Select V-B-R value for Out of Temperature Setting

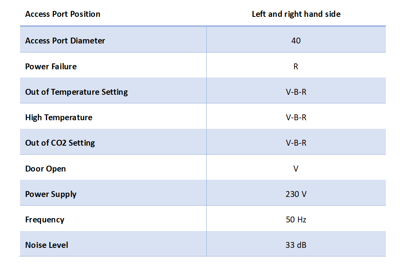(296, 92)
